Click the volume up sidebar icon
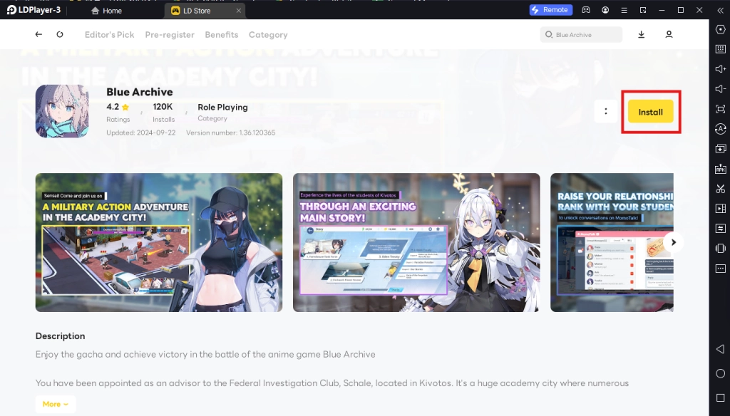730x416 pixels. coord(720,69)
